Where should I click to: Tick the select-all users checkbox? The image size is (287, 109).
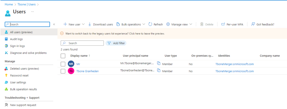63,56
